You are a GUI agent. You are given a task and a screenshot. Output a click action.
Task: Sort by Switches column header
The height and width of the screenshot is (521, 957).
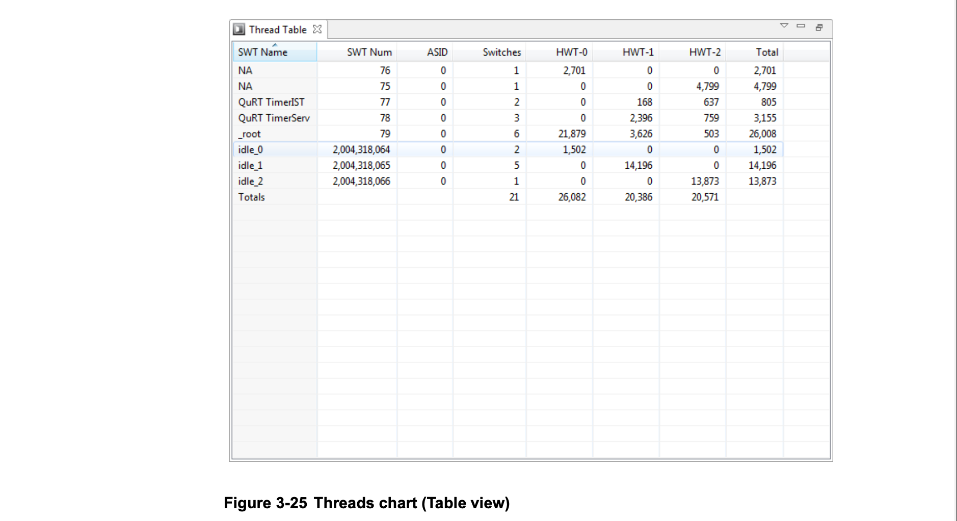point(490,52)
